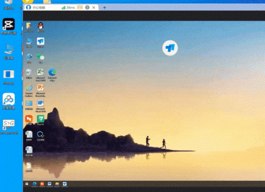265x192 pixels.
Task: Open the green paper-plane app icon
Action: [41, 119]
